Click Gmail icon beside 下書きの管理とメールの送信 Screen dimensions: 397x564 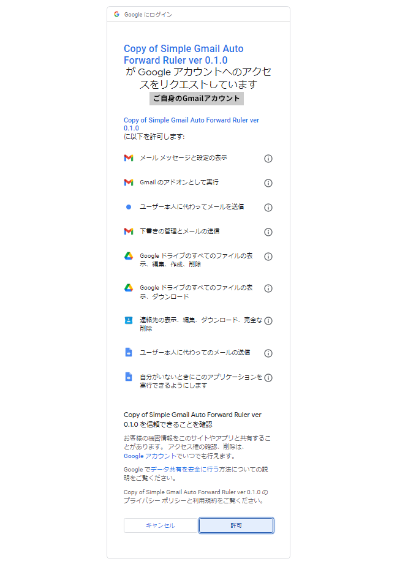[129, 231]
